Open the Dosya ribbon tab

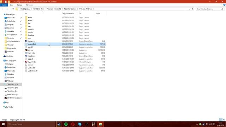coord(4,5)
